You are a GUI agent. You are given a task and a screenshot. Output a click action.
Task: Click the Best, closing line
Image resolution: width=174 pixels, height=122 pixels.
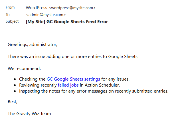click(x=13, y=102)
